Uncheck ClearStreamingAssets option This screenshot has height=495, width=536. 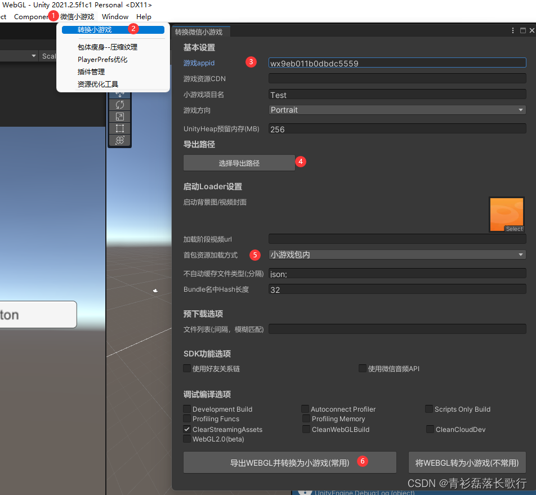(x=187, y=429)
